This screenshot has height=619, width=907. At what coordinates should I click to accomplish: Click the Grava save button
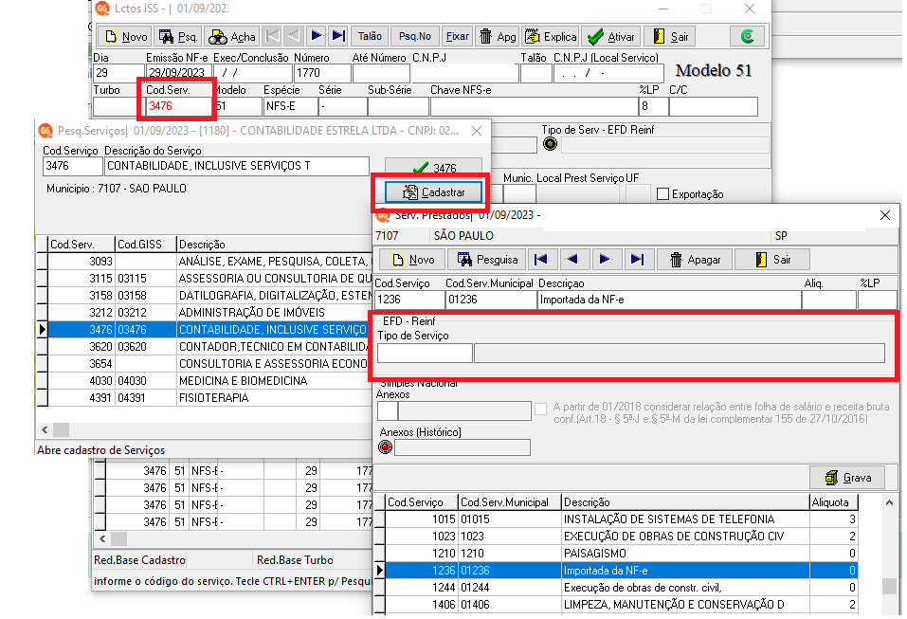coord(847,477)
